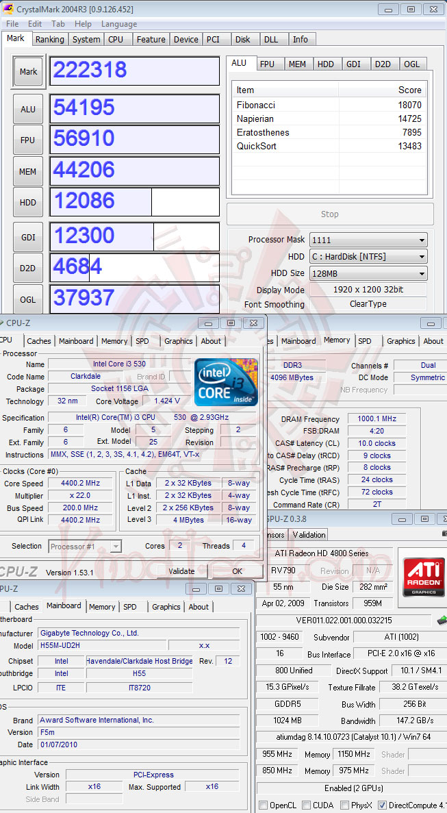
Task: Switch to the Ranking tab
Action: coord(50,40)
